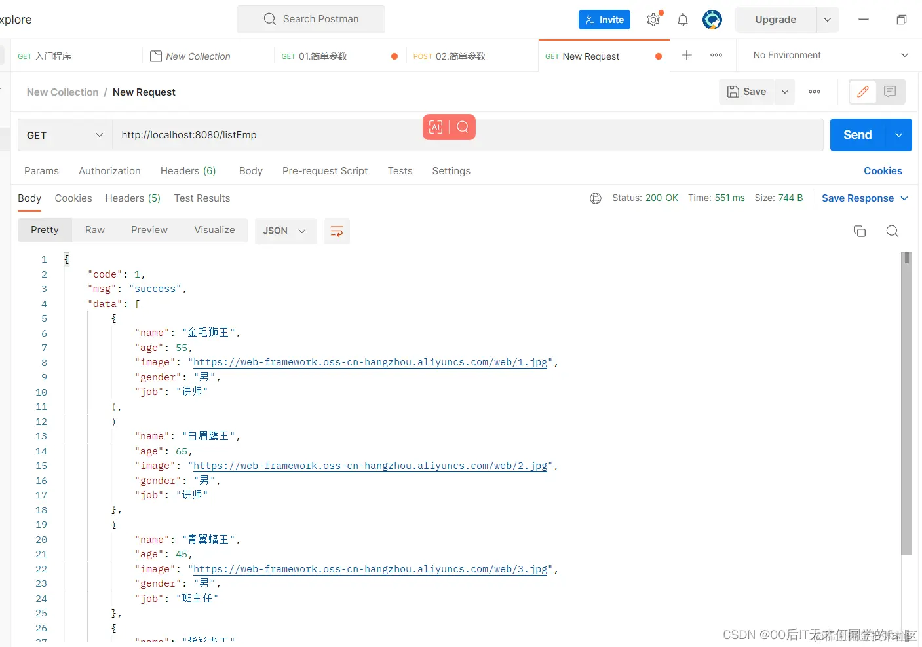Send the request
Image resolution: width=922 pixels, height=647 pixels.
click(858, 135)
